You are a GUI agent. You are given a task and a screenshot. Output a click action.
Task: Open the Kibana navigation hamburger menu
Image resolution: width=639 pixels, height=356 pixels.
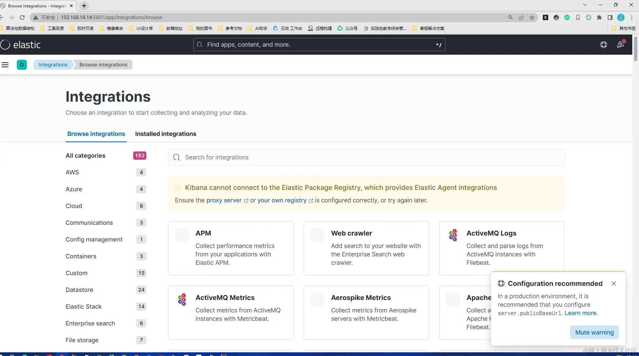click(5, 65)
